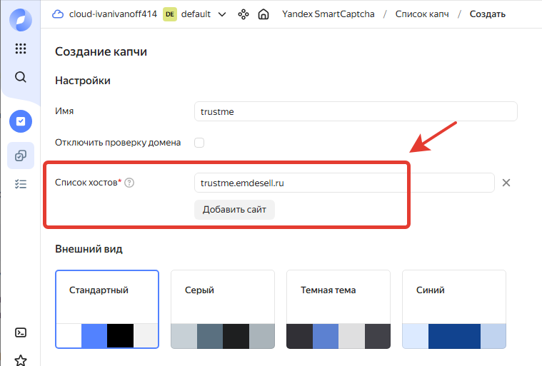Click the captcha name input field

355,112
